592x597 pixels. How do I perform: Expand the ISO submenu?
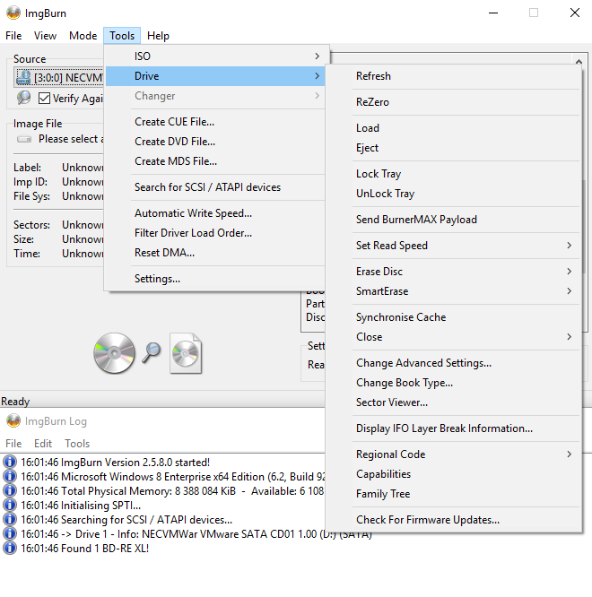[x=215, y=56]
